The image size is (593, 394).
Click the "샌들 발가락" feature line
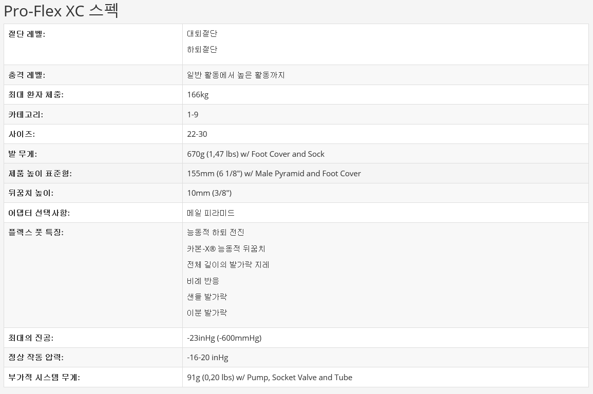coord(207,297)
